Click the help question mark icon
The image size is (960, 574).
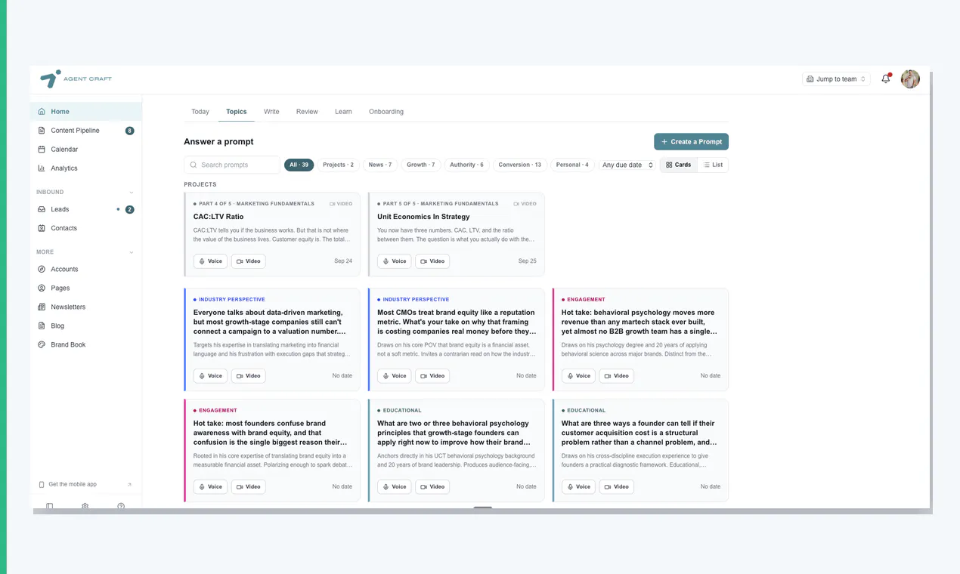coord(121,506)
